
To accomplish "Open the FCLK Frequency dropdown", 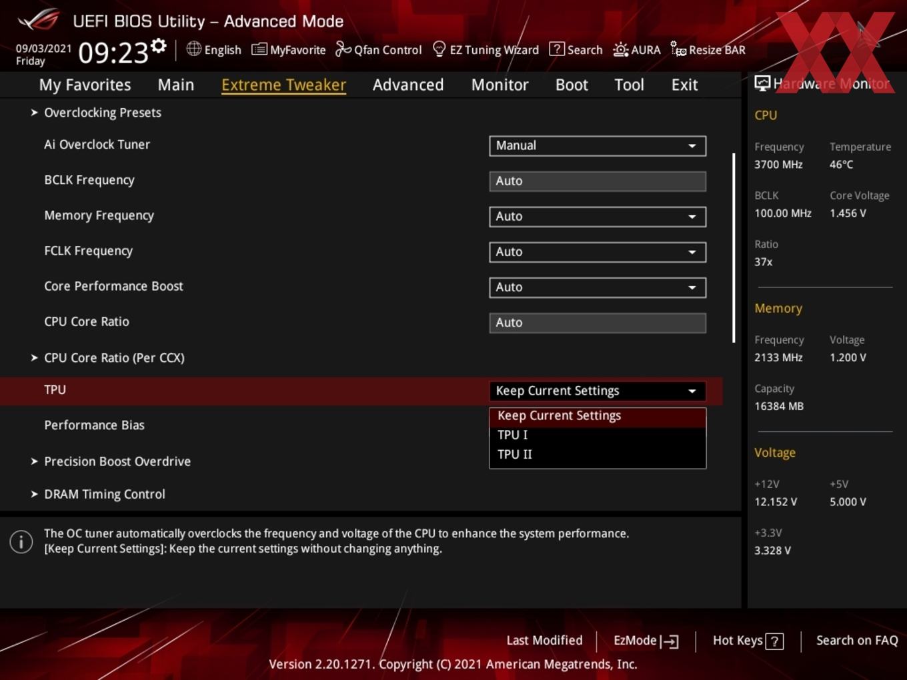I will (598, 251).
